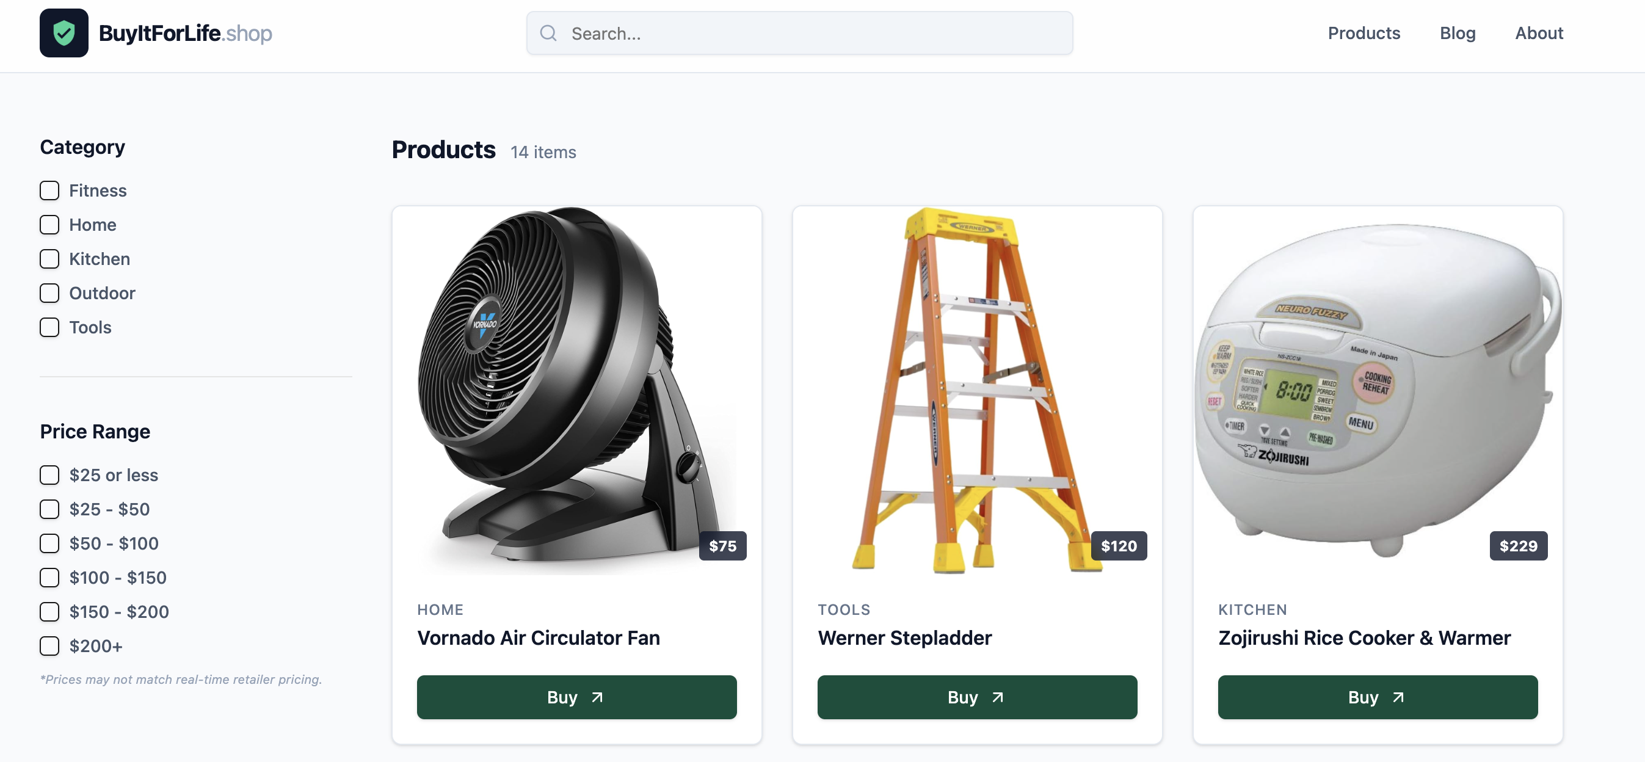Select the $200+ price filter

[49, 646]
